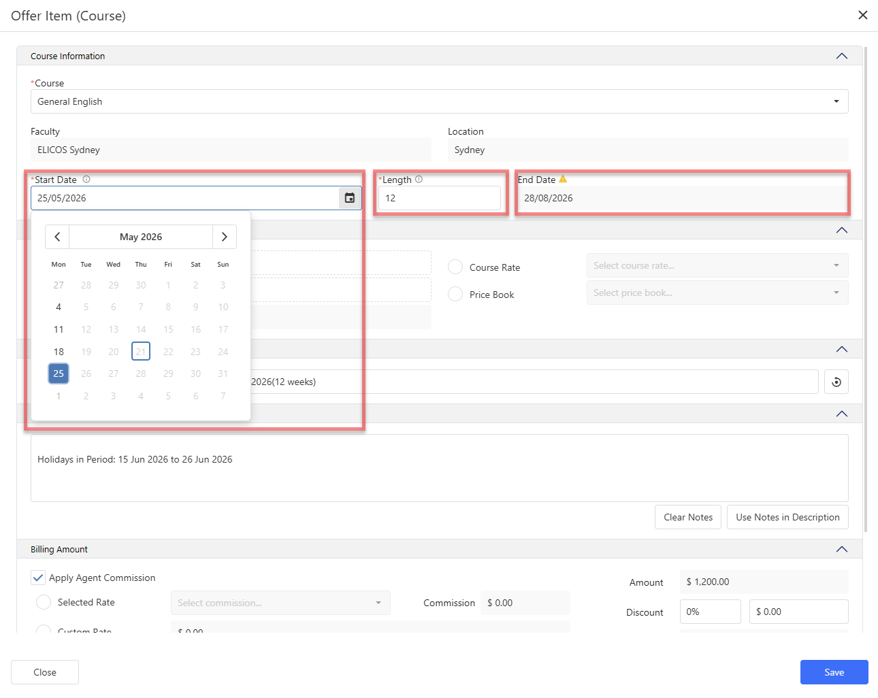Toggle Apply Agent Commission checkbox
This screenshot has height=698, width=878.
tap(38, 578)
